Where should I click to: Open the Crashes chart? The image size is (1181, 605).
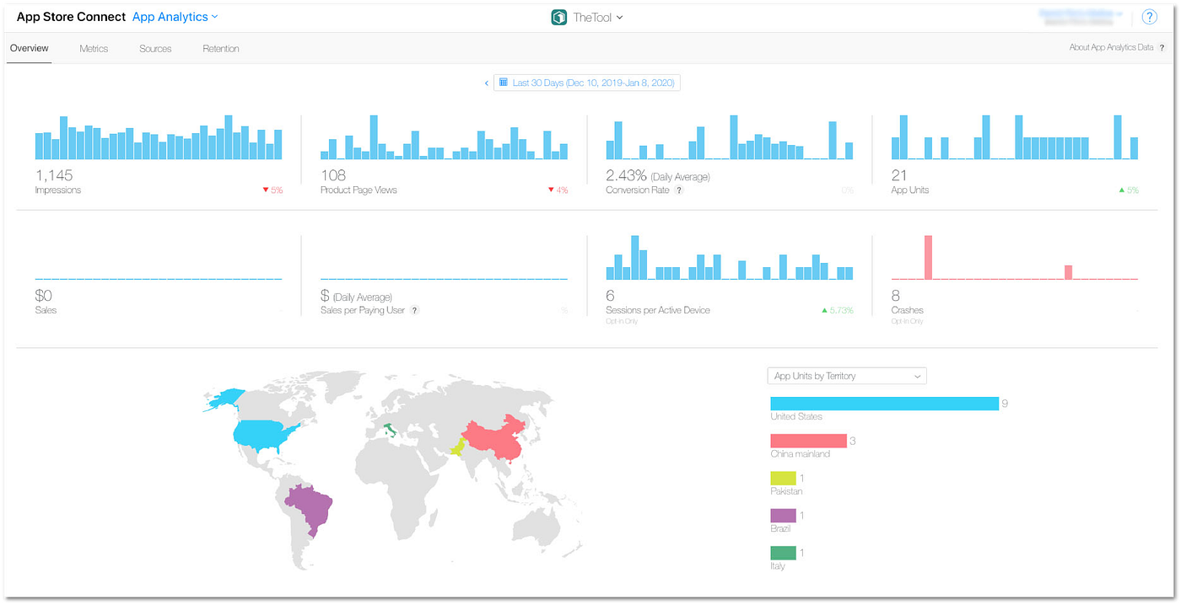click(1015, 257)
